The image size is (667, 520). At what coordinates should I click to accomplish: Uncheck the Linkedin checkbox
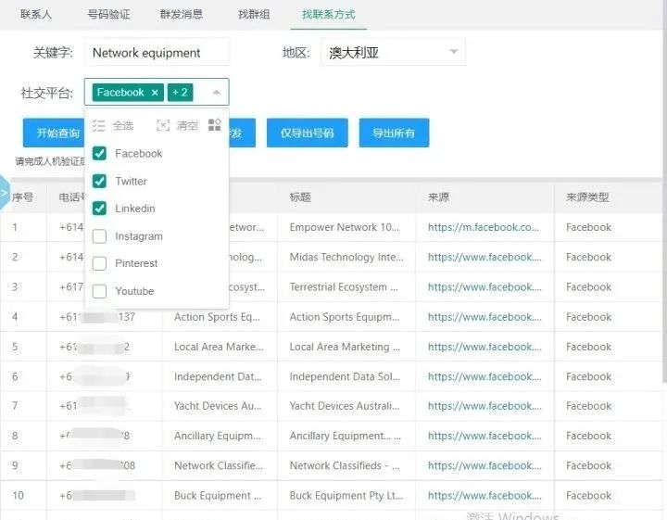click(99, 208)
